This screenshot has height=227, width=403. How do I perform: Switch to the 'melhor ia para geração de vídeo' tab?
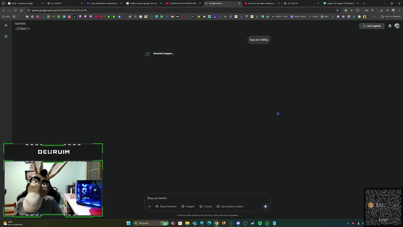point(143,3)
